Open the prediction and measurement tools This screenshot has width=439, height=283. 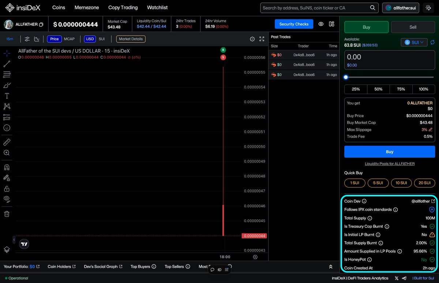[x=7, y=117]
